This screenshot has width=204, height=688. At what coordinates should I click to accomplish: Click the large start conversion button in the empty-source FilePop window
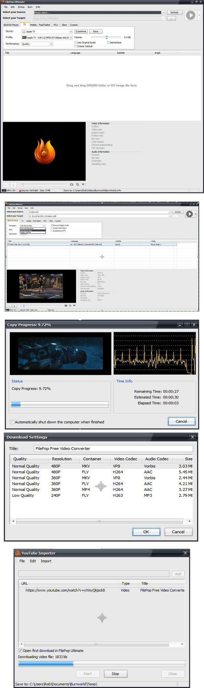coord(190,15)
